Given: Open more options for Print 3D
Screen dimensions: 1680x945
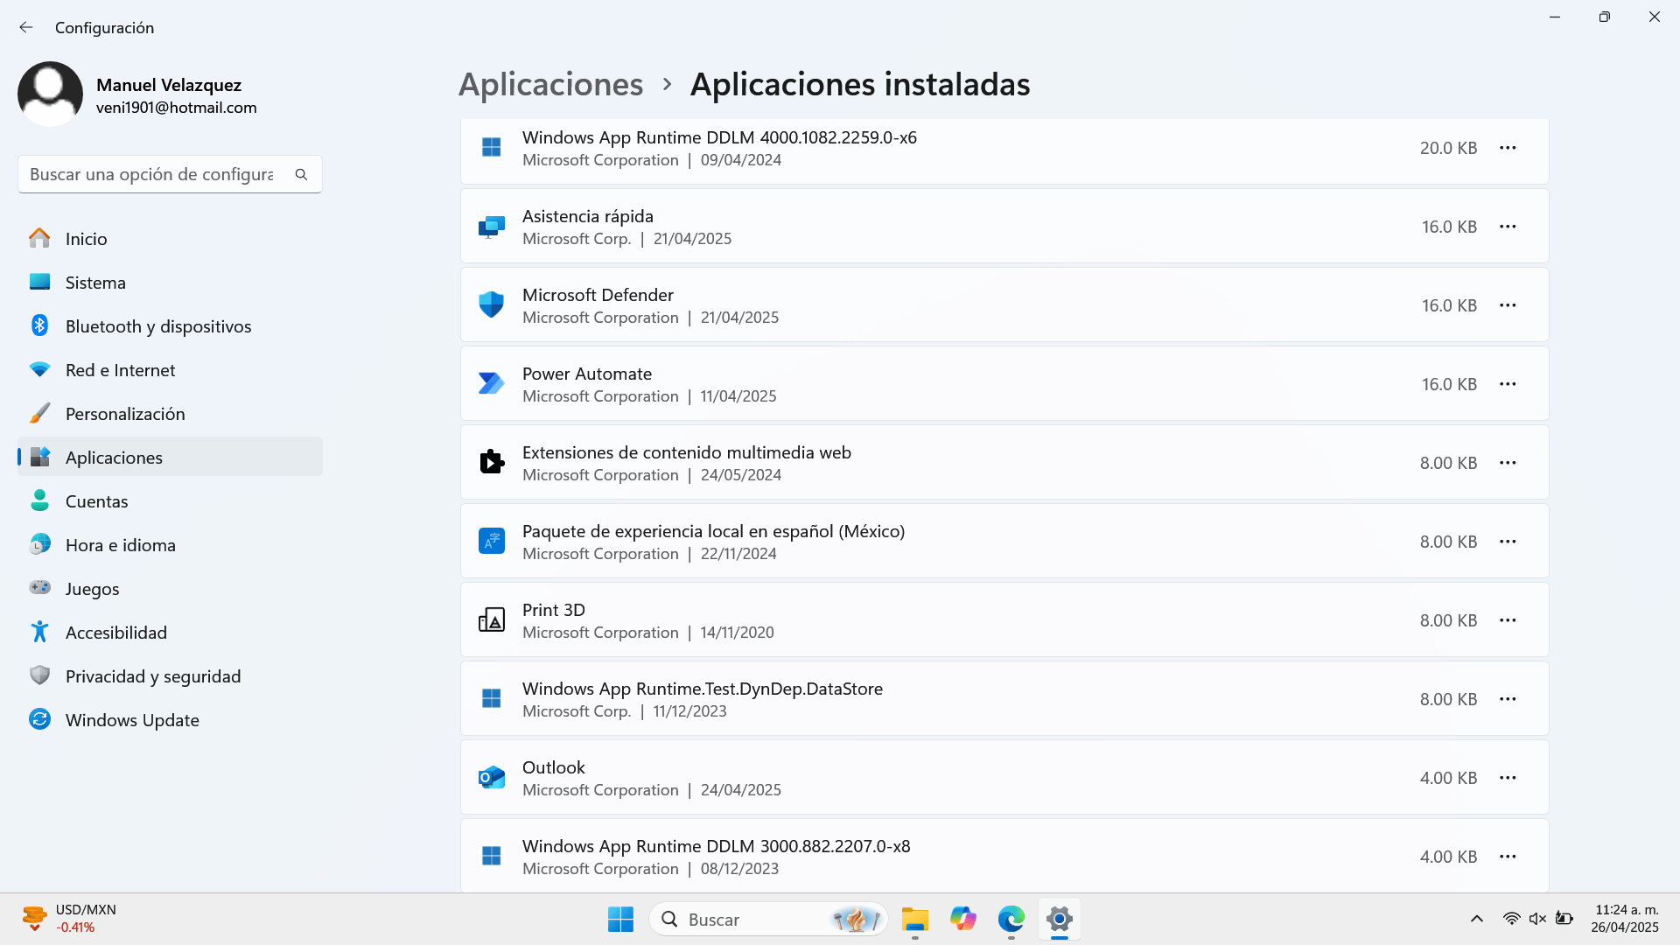Looking at the screenshot, I should (x=1507, y=620).
